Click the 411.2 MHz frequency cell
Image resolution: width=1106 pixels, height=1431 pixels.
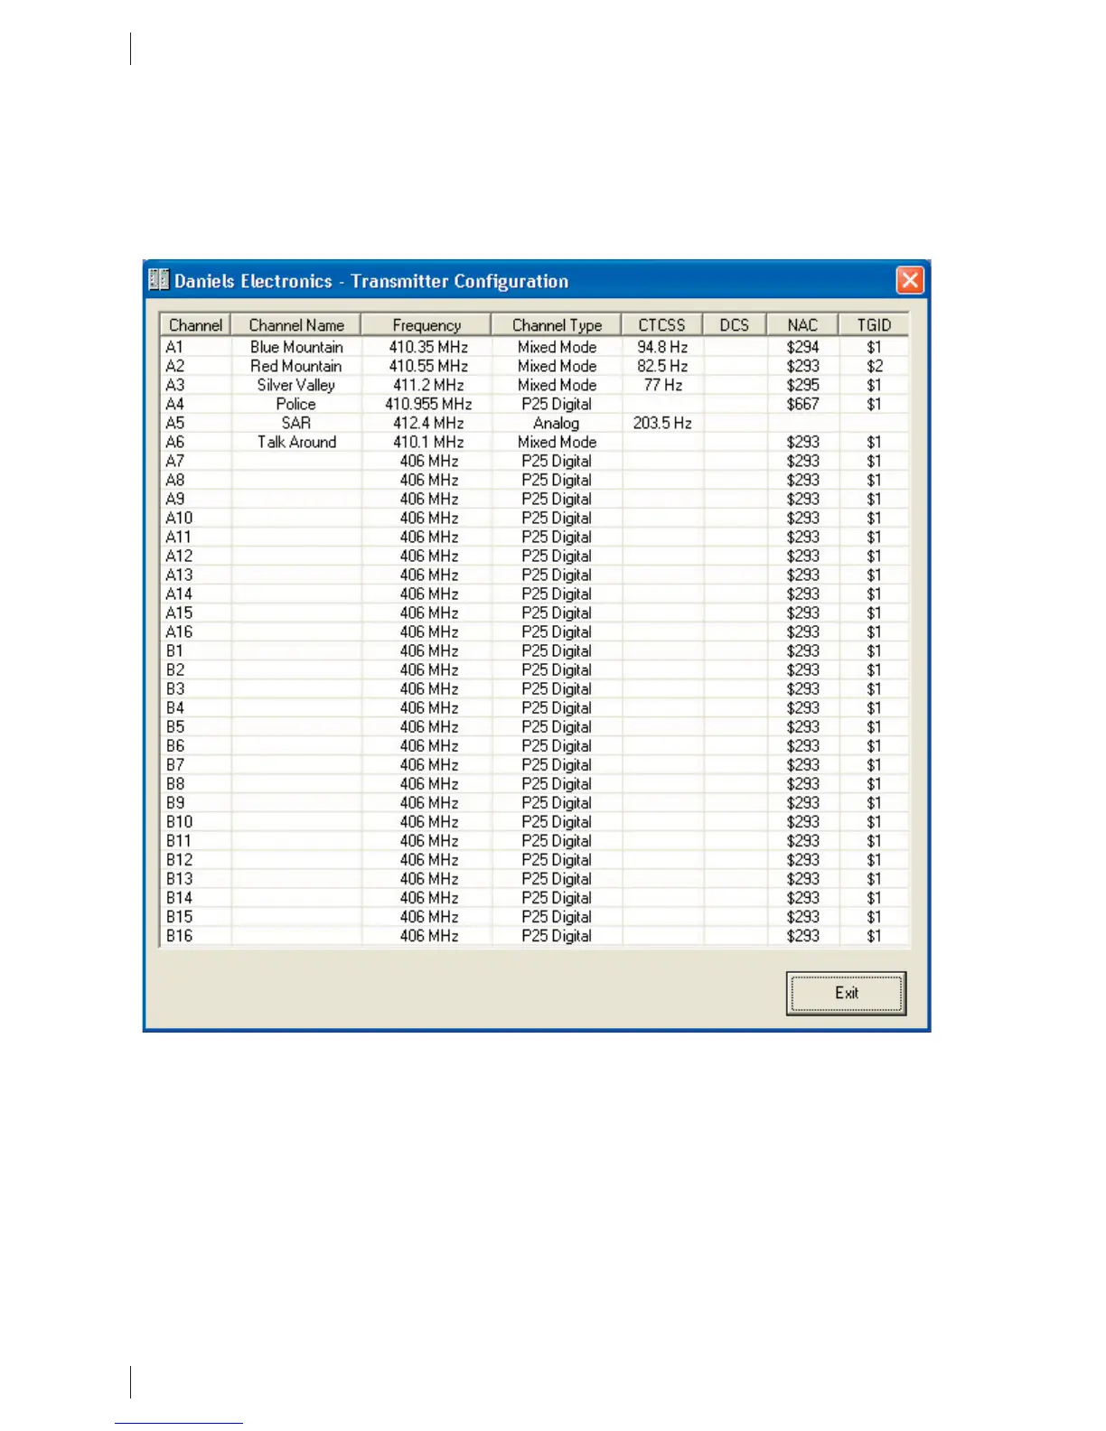point(428,385)
